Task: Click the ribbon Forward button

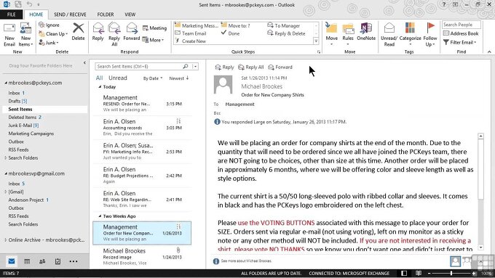Action: (x=131, y=32)
